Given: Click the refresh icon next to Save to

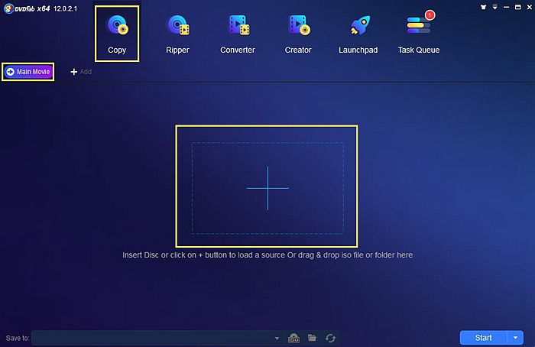Looking at the screenshot, I should click(330, 338).
